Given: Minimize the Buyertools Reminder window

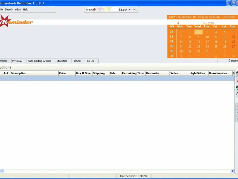Looking at the screenshot, I should pos(228,3).
